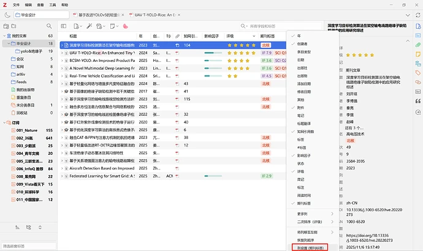Collapse the info section chevron in item pane

click(408, 41)
